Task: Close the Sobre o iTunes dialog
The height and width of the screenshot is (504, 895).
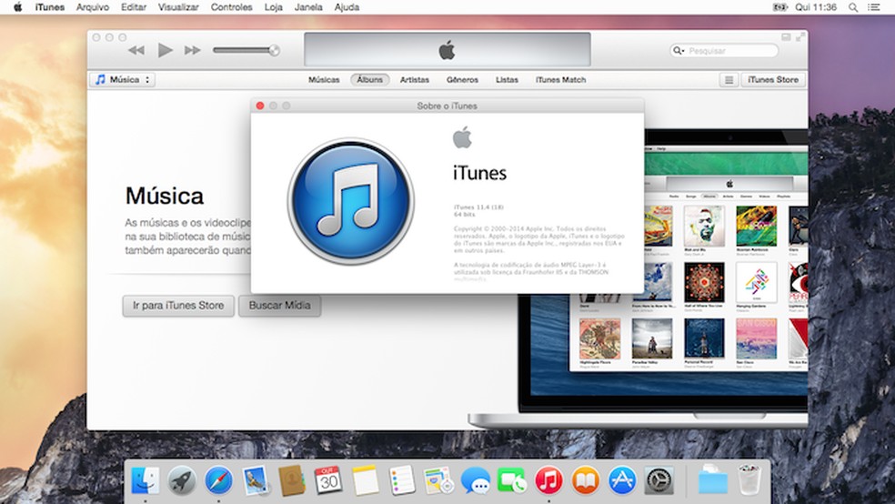Action: pyautogui.click(x=260, y=106)
